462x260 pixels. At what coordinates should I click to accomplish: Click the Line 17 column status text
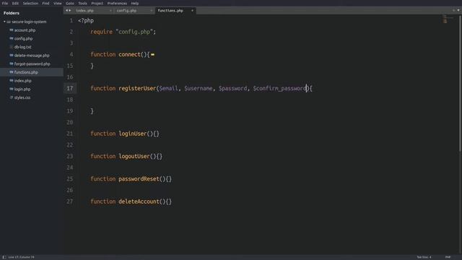click(x=21, y=257)
